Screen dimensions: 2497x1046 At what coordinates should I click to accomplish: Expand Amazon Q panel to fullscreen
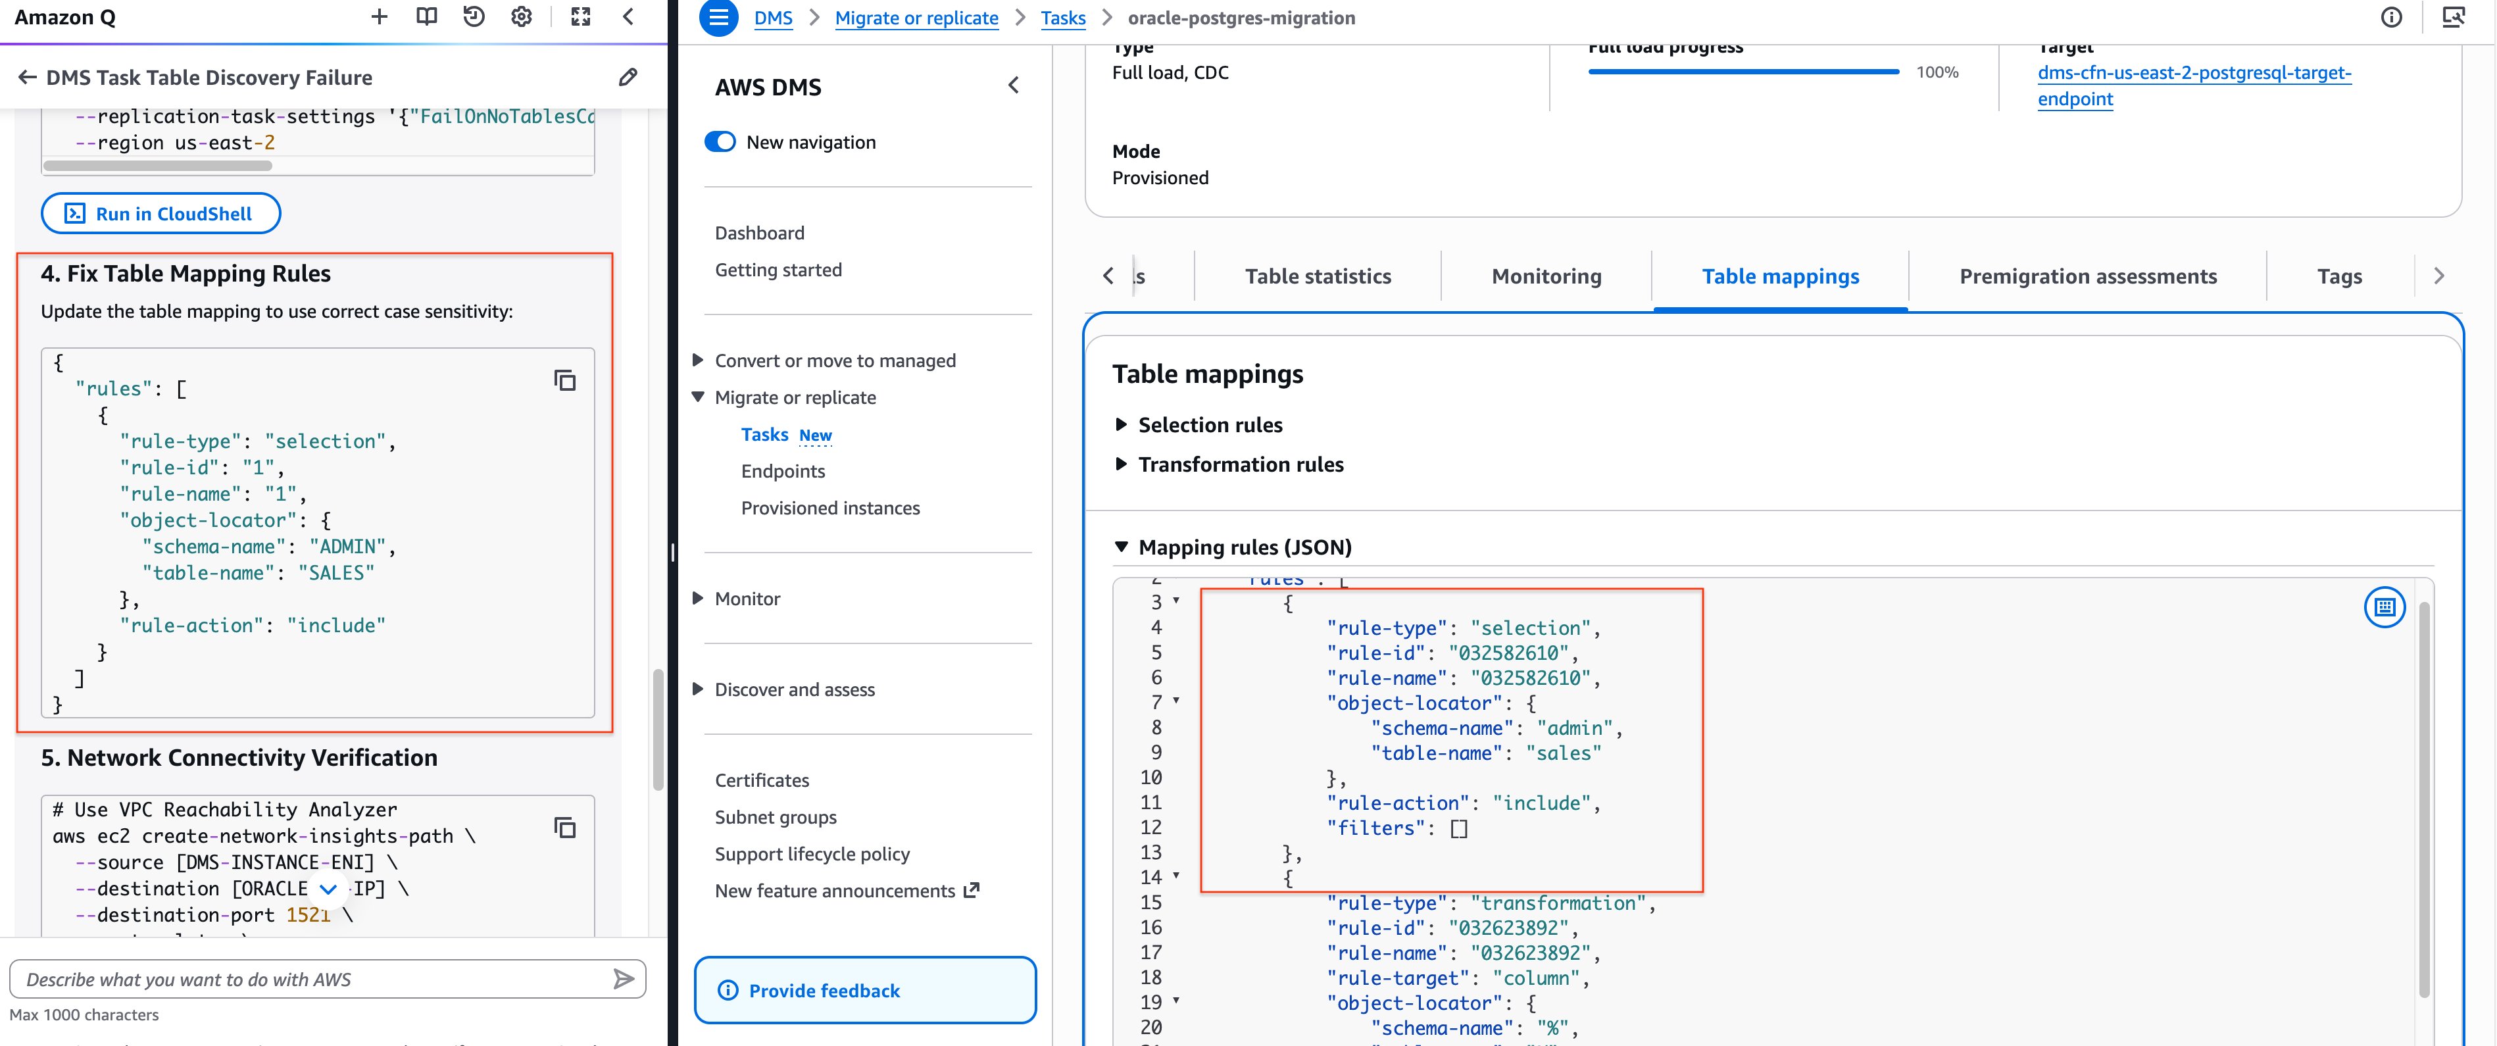pyautogui.click(x=581, y=16)
